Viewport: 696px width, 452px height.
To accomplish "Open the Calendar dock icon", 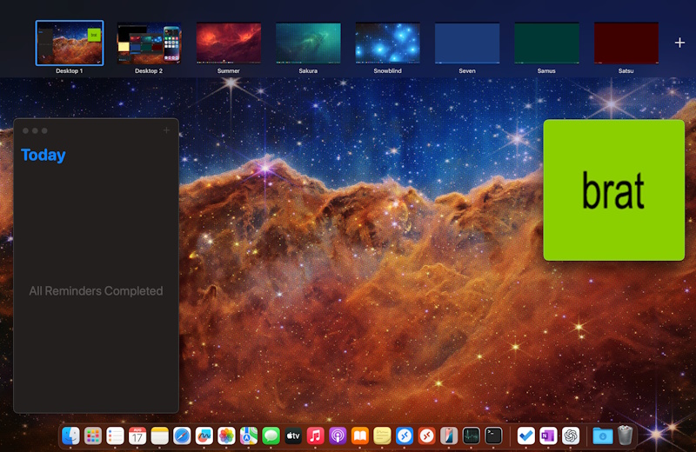I will point(137,436).
